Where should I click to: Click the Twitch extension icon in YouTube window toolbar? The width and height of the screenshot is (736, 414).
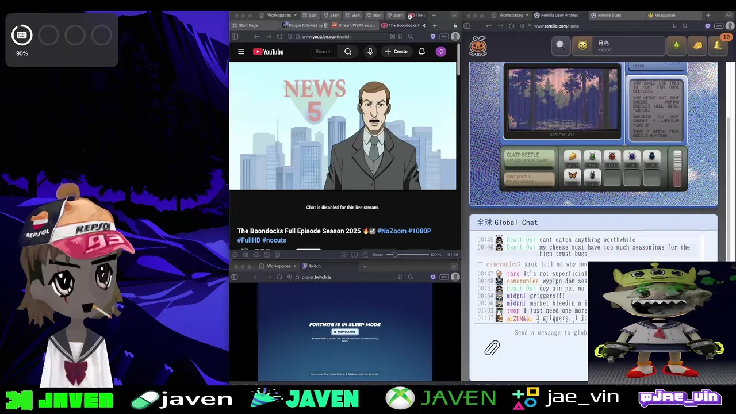(x=433, y=36)
